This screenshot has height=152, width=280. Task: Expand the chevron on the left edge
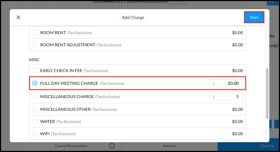pos(8,92)
